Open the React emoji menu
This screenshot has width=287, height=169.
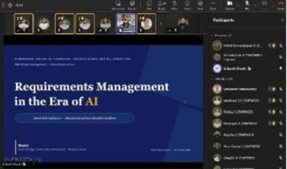[187, 5]
